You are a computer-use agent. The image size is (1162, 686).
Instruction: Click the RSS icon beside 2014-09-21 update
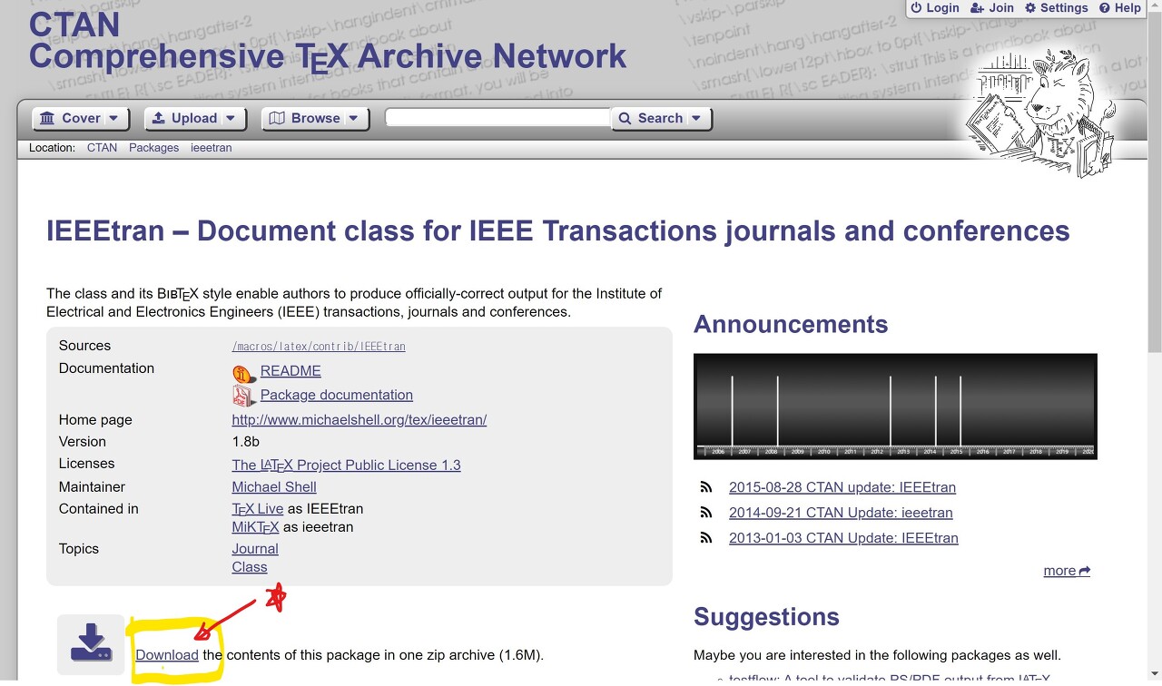click(x=706, y=513)
